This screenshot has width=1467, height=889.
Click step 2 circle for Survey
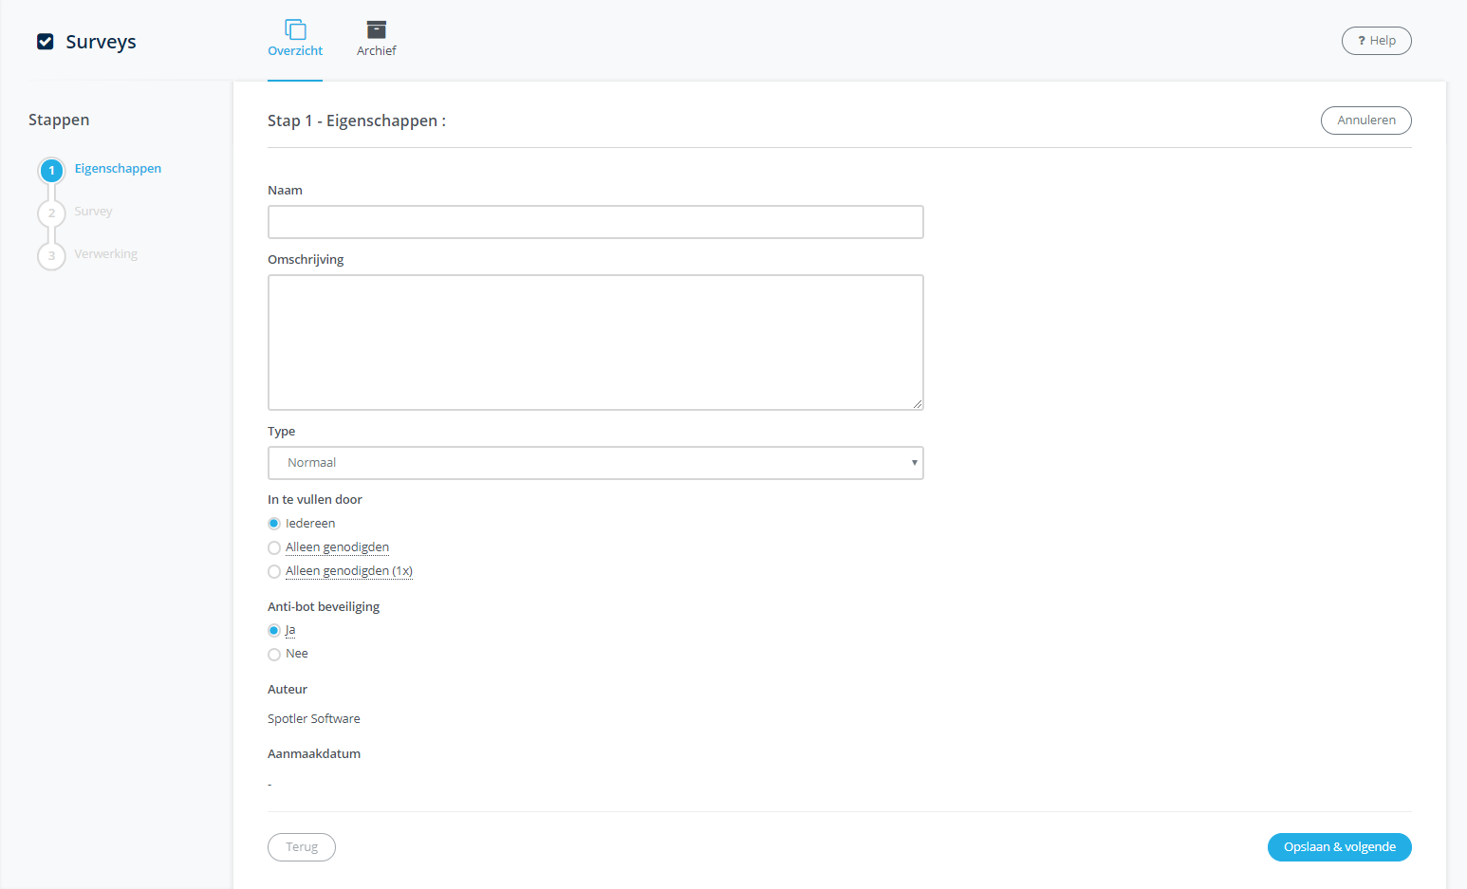click(51, 213)
